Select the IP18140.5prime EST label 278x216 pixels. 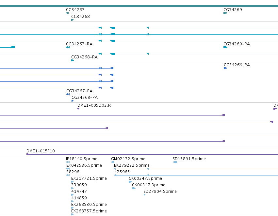82,159
